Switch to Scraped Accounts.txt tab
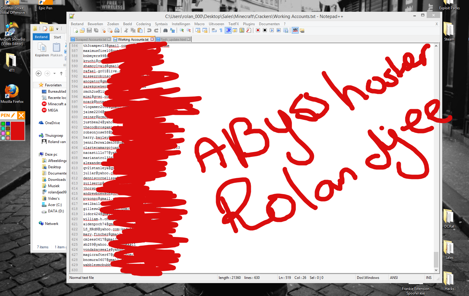The image size is (469, 296). pos(91,39)
